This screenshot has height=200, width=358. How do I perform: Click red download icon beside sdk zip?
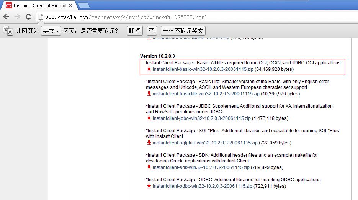pos(149,167)
